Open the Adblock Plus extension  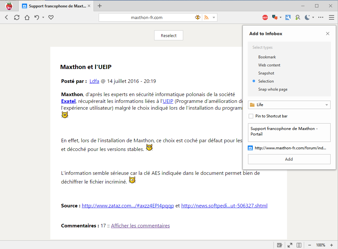(x=265, y=17)
